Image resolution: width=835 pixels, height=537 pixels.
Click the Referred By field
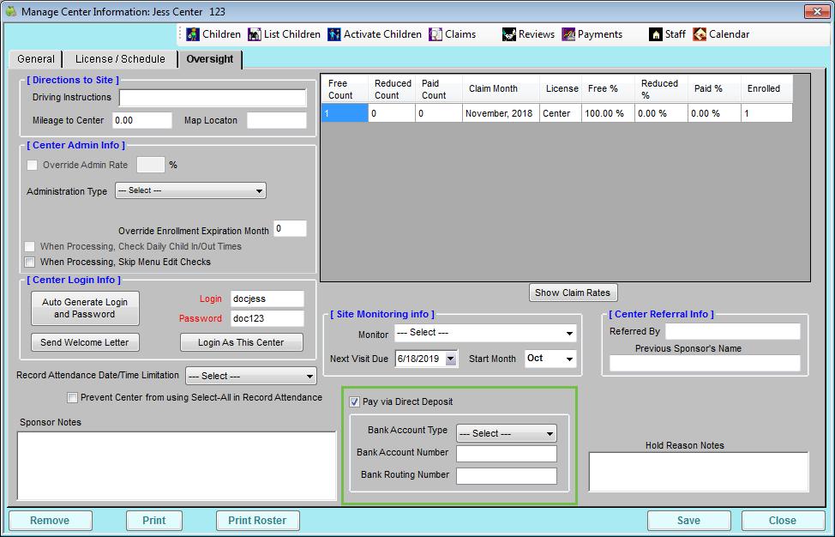(733, 331)
